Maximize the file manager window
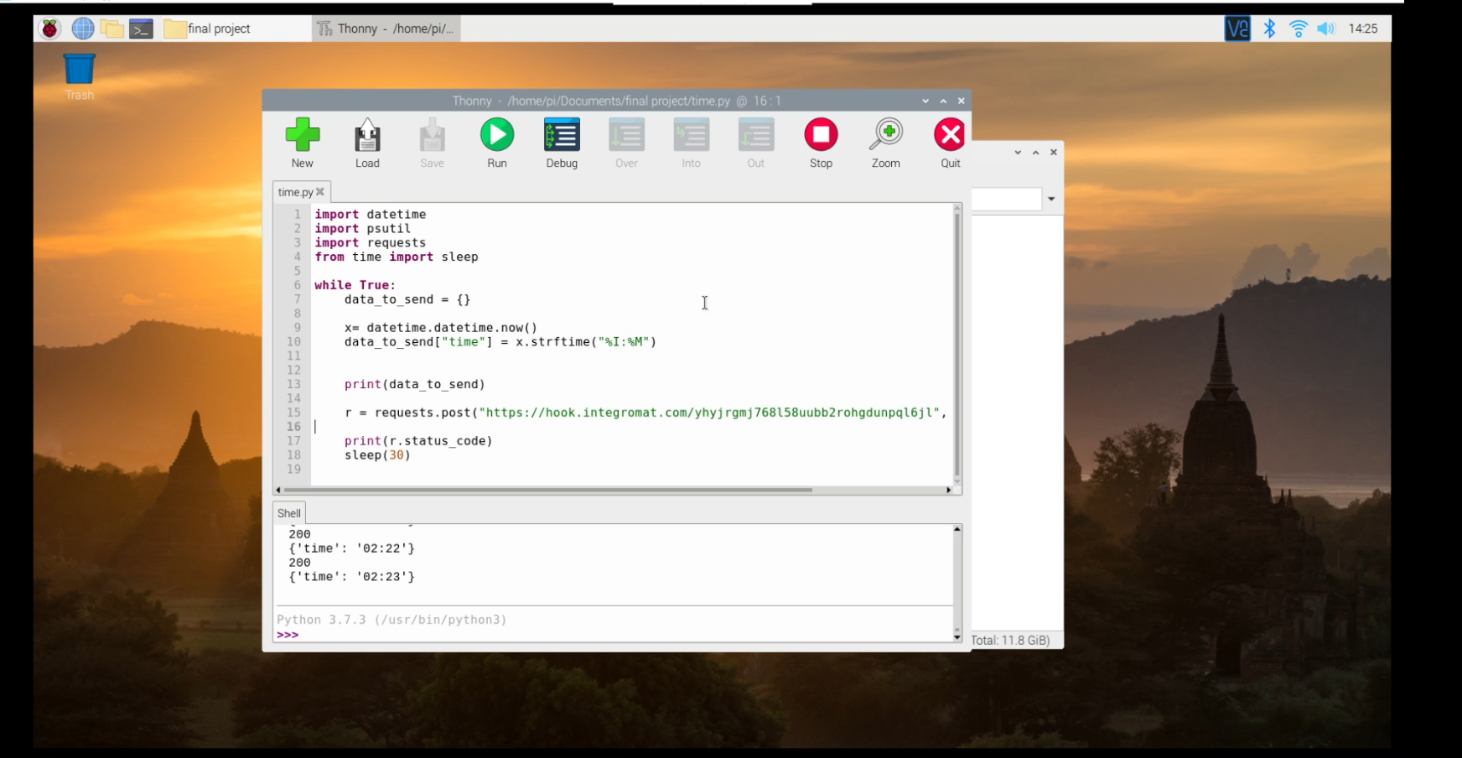1462x758 pixels. pos(1036,153)
